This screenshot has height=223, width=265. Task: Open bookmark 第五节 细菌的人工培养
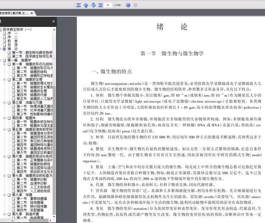coord(34,99)
